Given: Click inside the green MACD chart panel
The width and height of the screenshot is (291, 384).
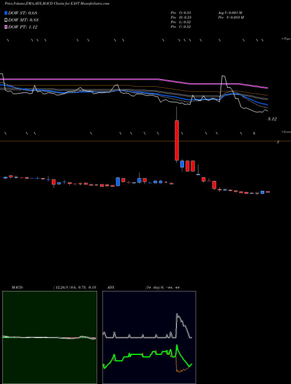Looking at the screenshot, I should pyautogui.click(x=49, y=337).
